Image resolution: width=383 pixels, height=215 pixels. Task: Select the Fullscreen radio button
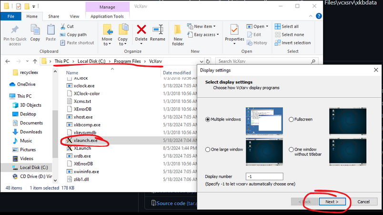291,120
